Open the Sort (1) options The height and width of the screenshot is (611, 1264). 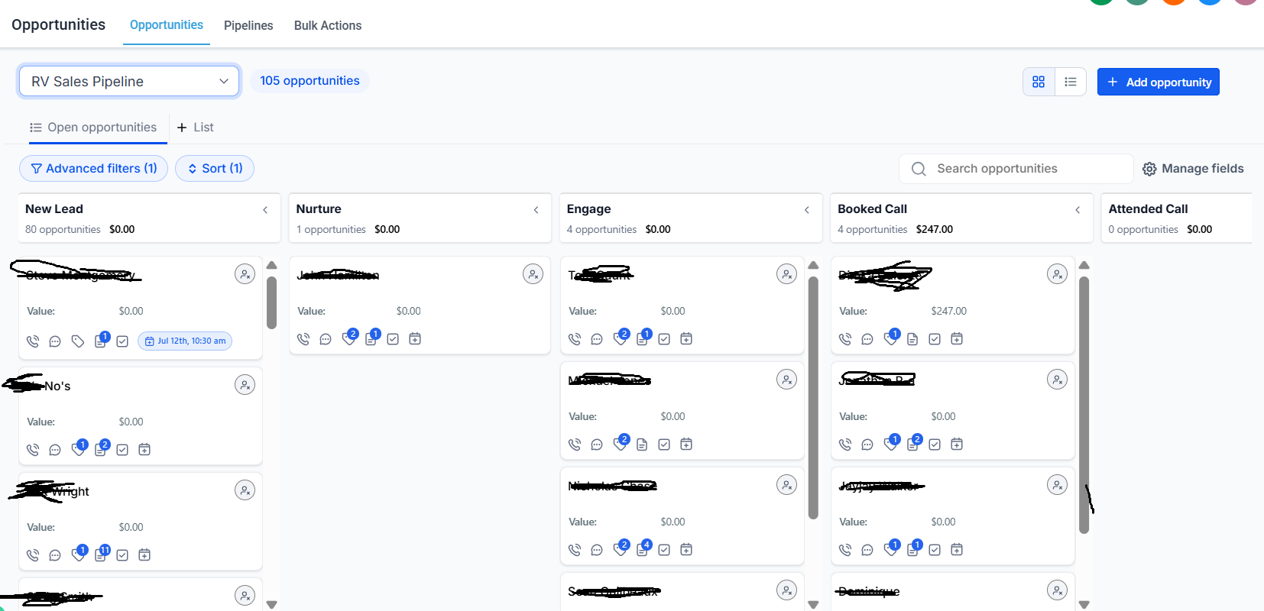pos(215,169)
